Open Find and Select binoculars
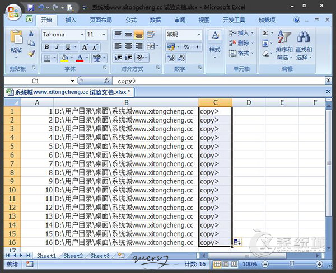 pyautogui.click(x=304, y=45)
